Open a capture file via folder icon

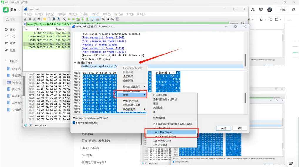[x=45, y=19]
